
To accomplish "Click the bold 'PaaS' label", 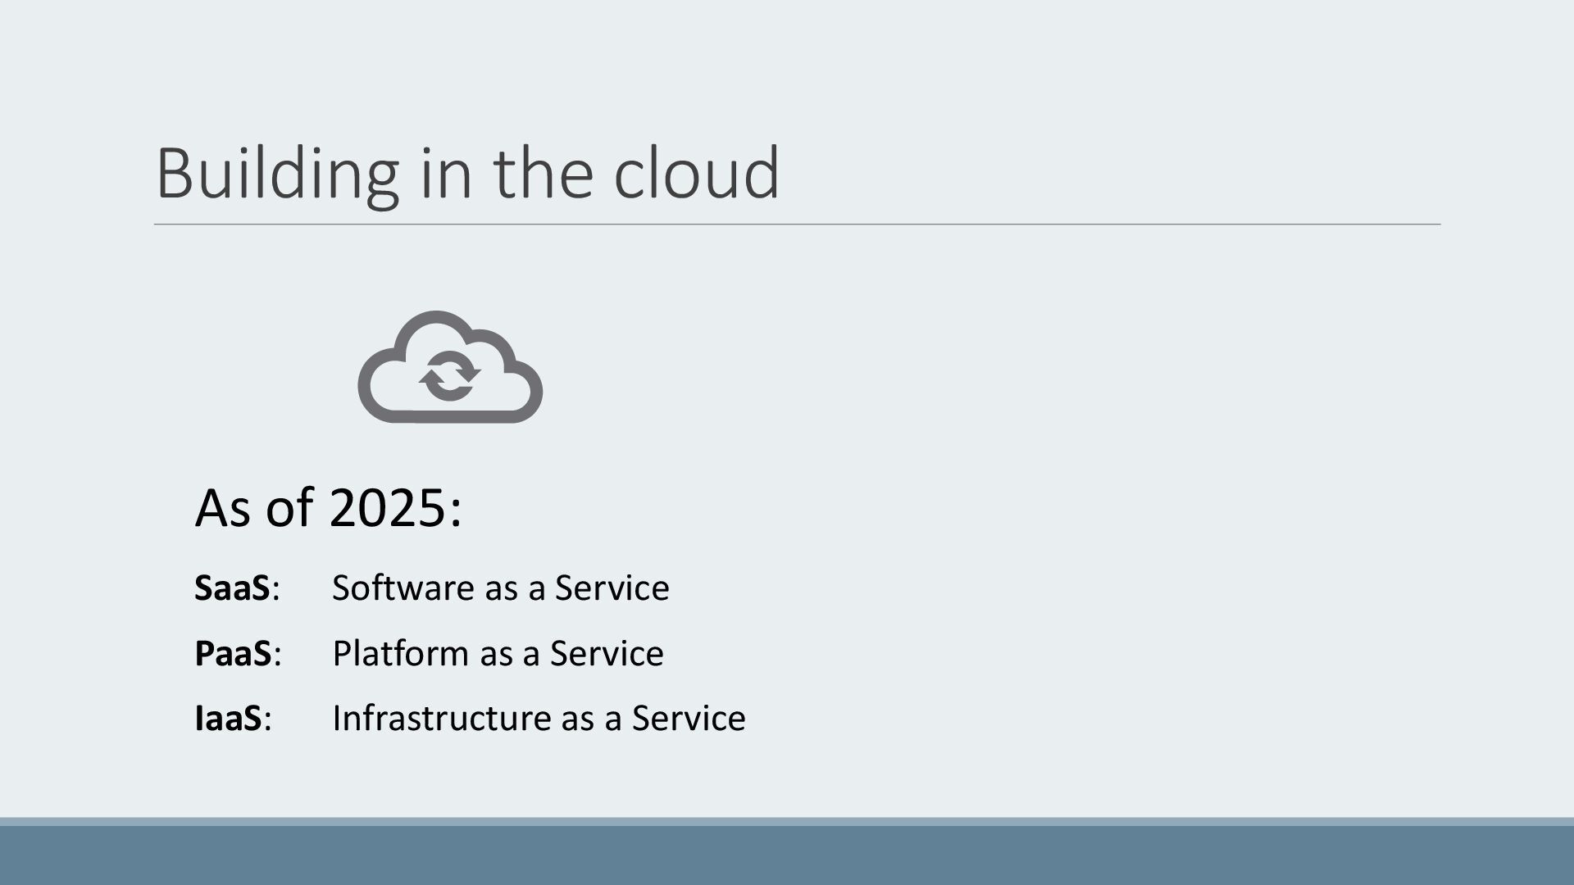I will [233, 653].
